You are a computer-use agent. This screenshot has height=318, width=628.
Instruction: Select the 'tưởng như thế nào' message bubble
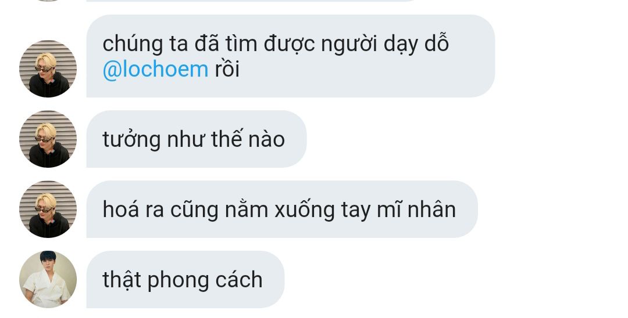(197, 139)
